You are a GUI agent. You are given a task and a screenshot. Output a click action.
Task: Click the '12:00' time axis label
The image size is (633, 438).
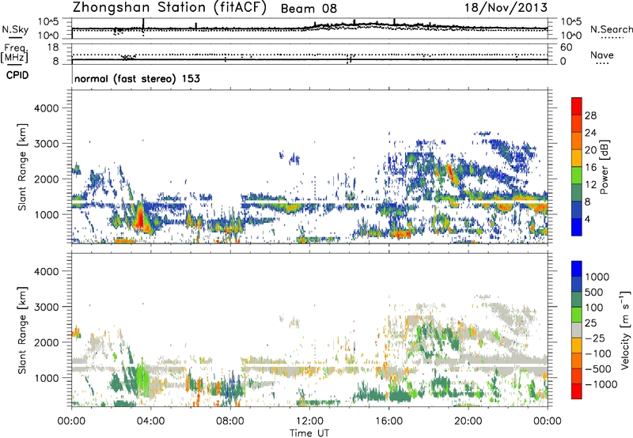(x=309, y=421)
